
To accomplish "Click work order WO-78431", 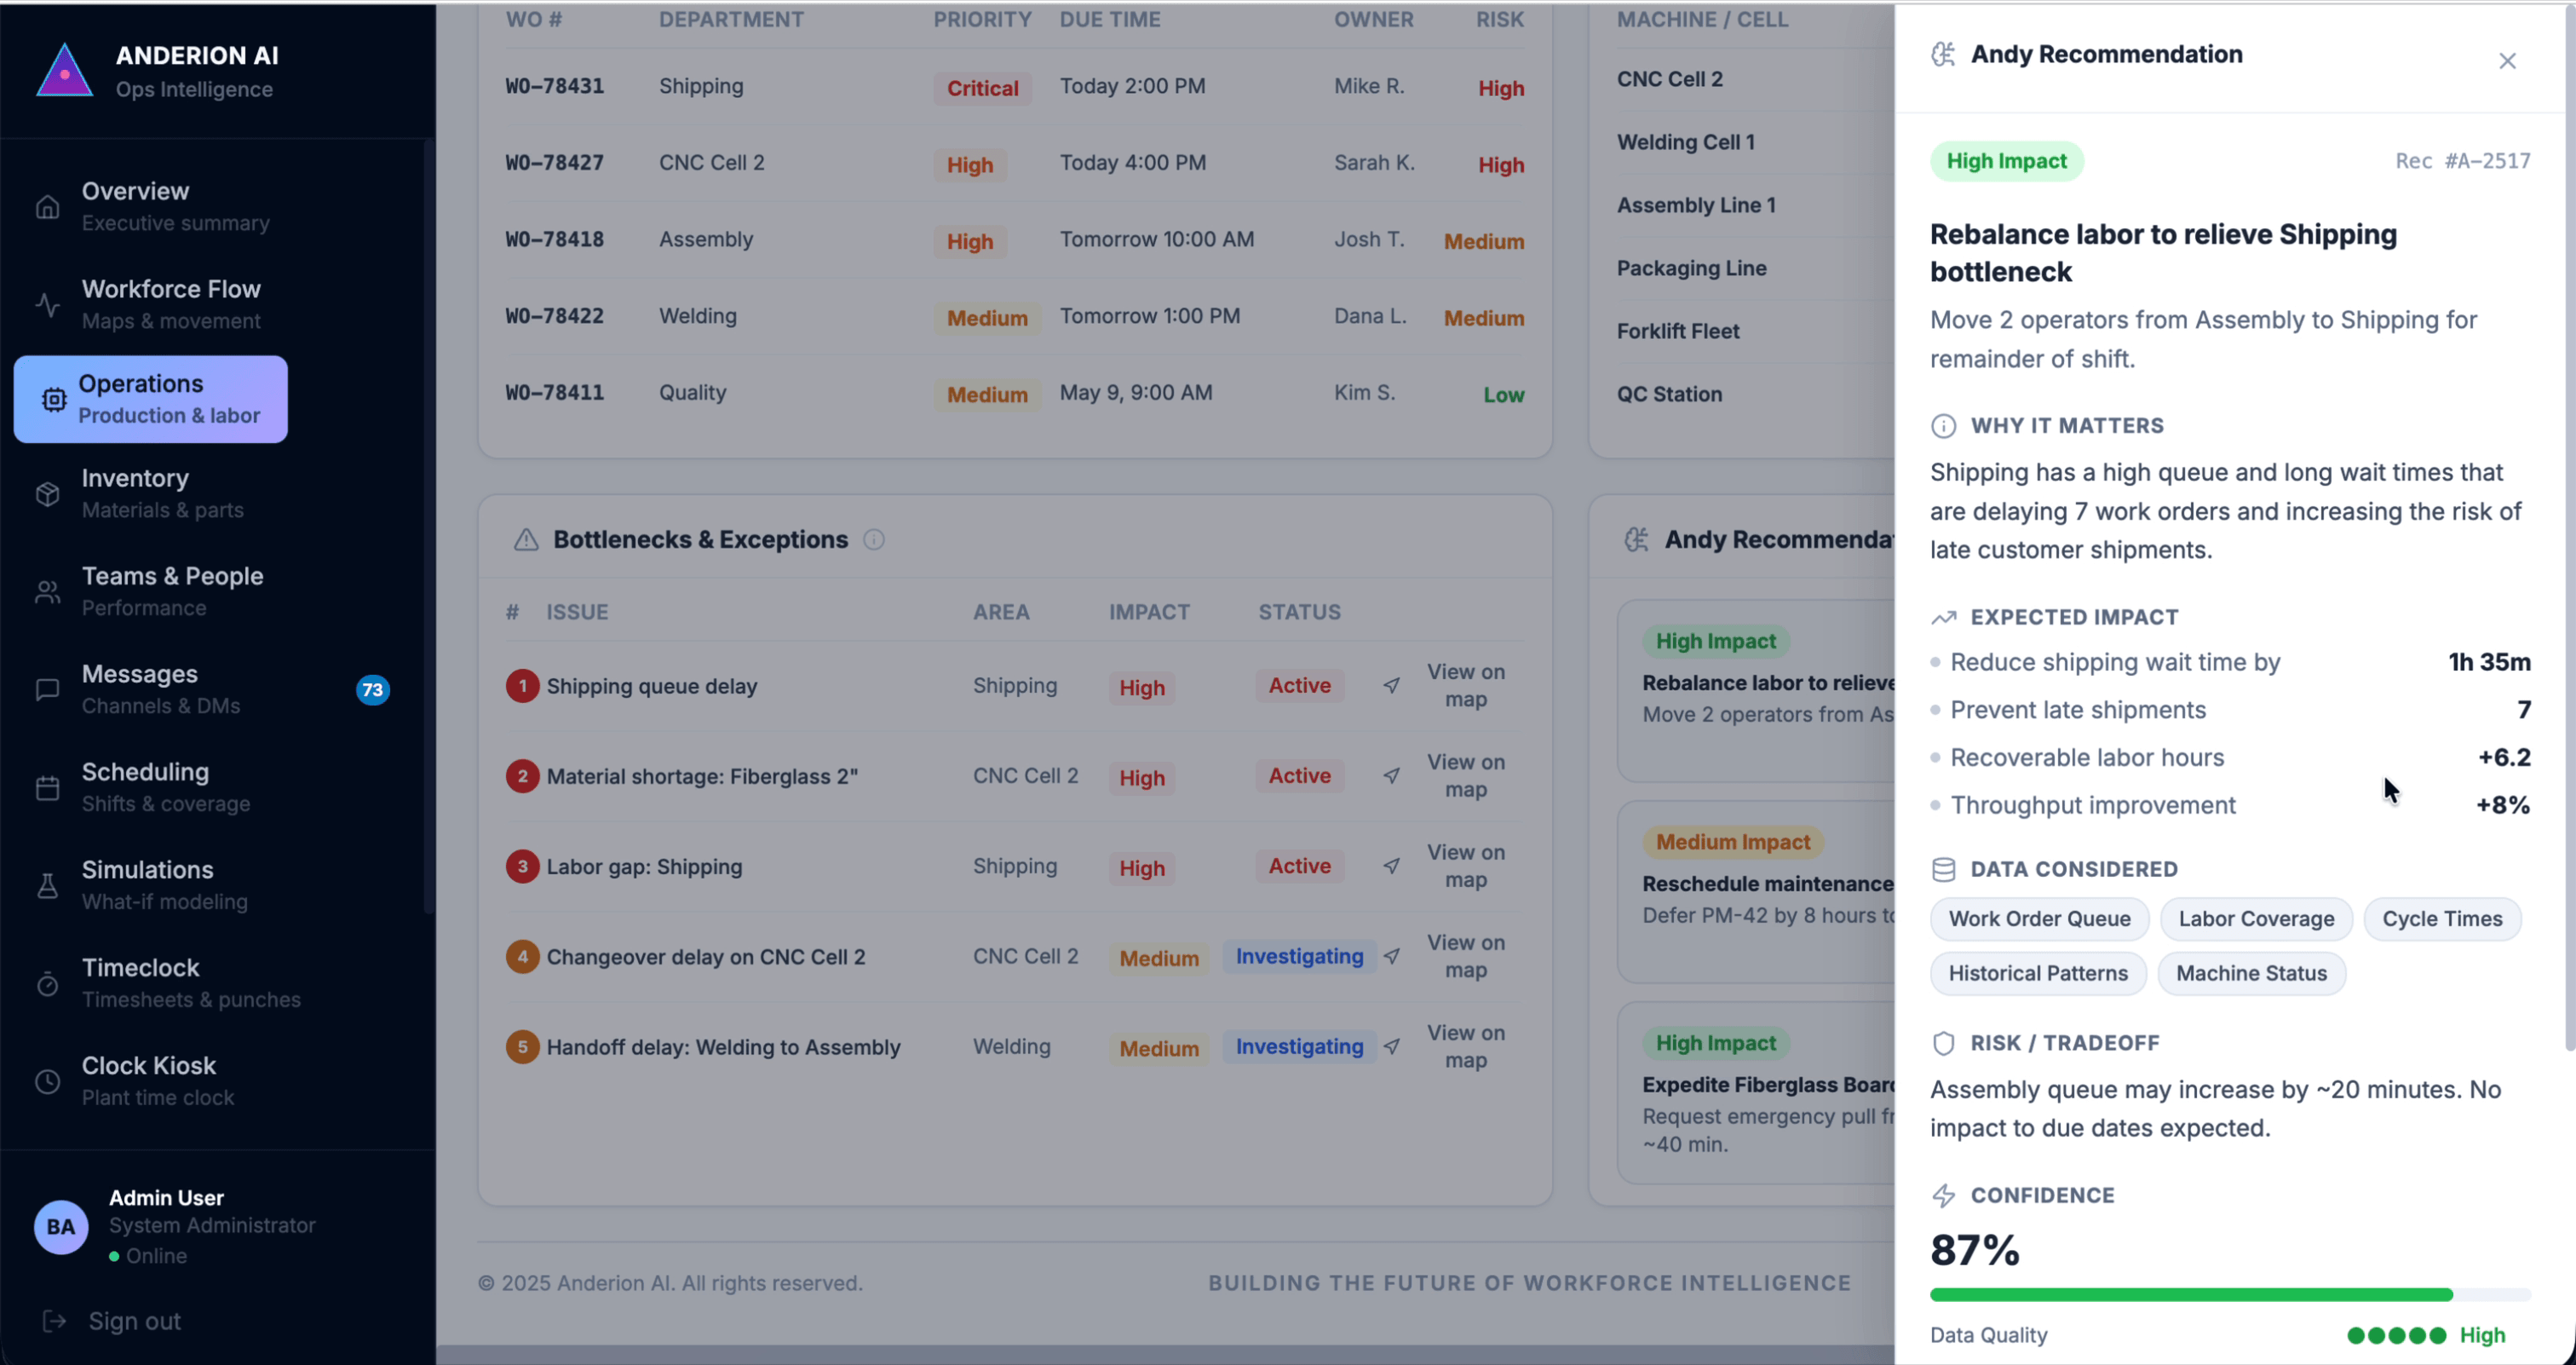I will pos(555,86).
